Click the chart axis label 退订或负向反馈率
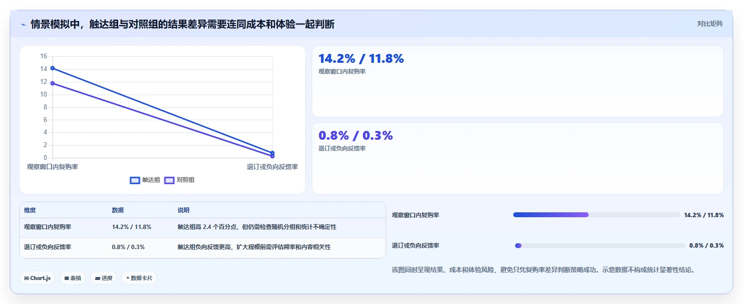Viewport: 743px width, 304px height. coord(272,167)
